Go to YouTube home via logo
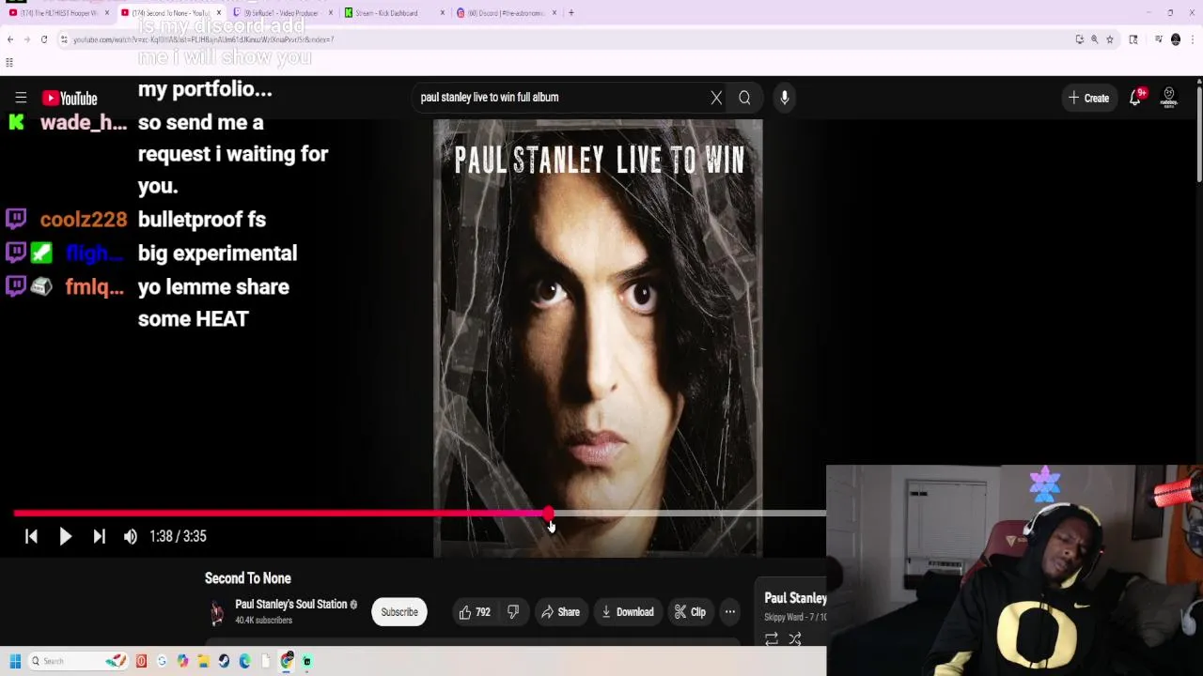 pos(70,98)
